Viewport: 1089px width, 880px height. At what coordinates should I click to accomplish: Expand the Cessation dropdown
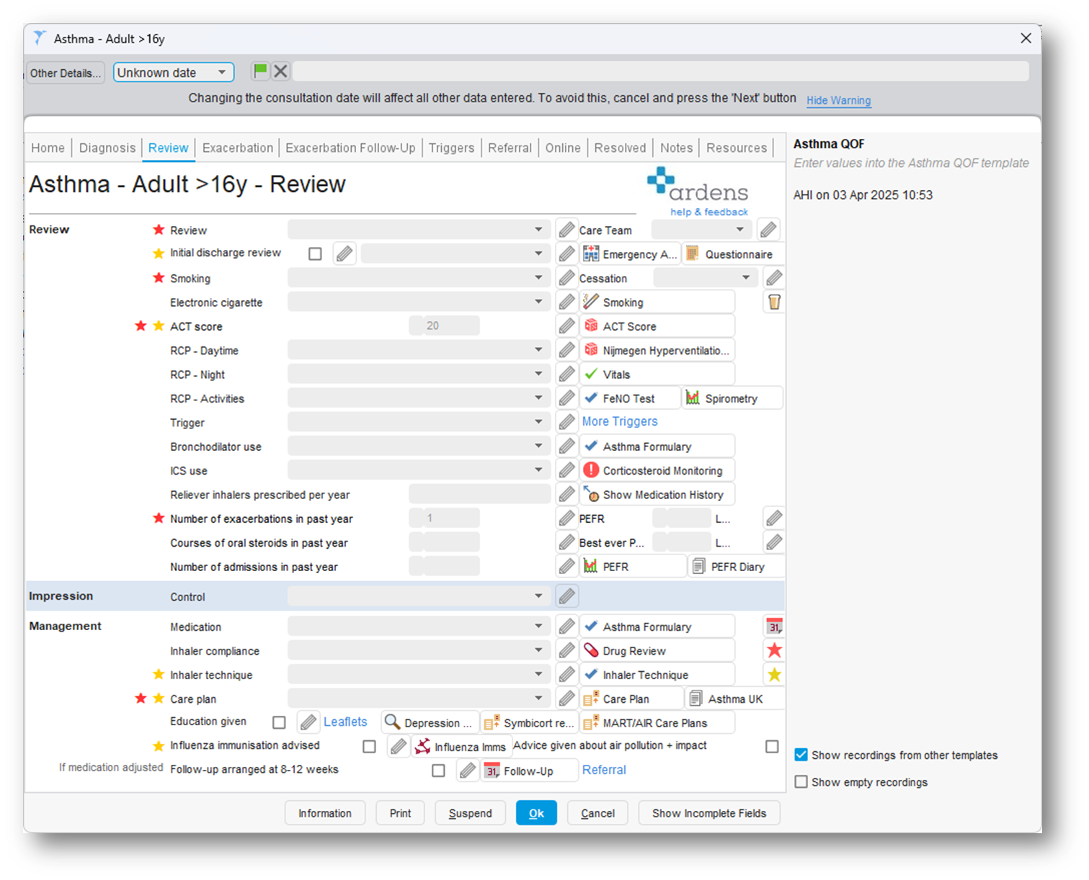click(706, 278)
